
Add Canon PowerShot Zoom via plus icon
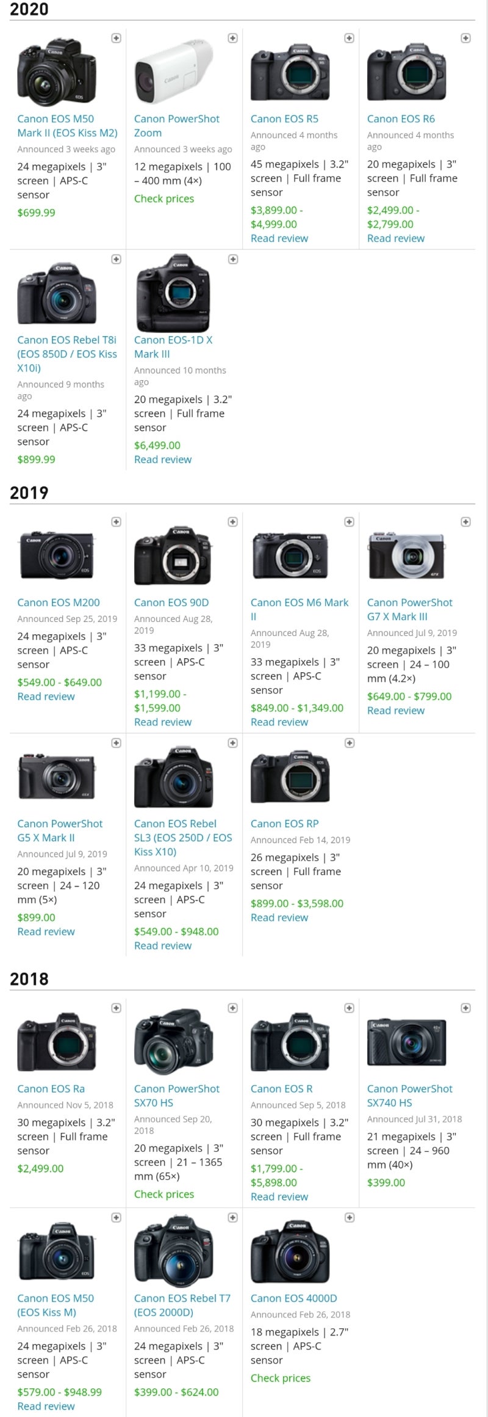[232, 38]
